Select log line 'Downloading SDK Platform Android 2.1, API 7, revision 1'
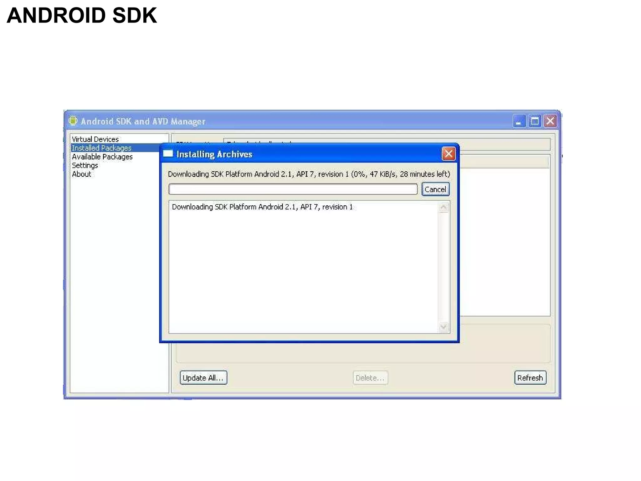The width and height of the screenshot is (641, 481). coord(262,207)
